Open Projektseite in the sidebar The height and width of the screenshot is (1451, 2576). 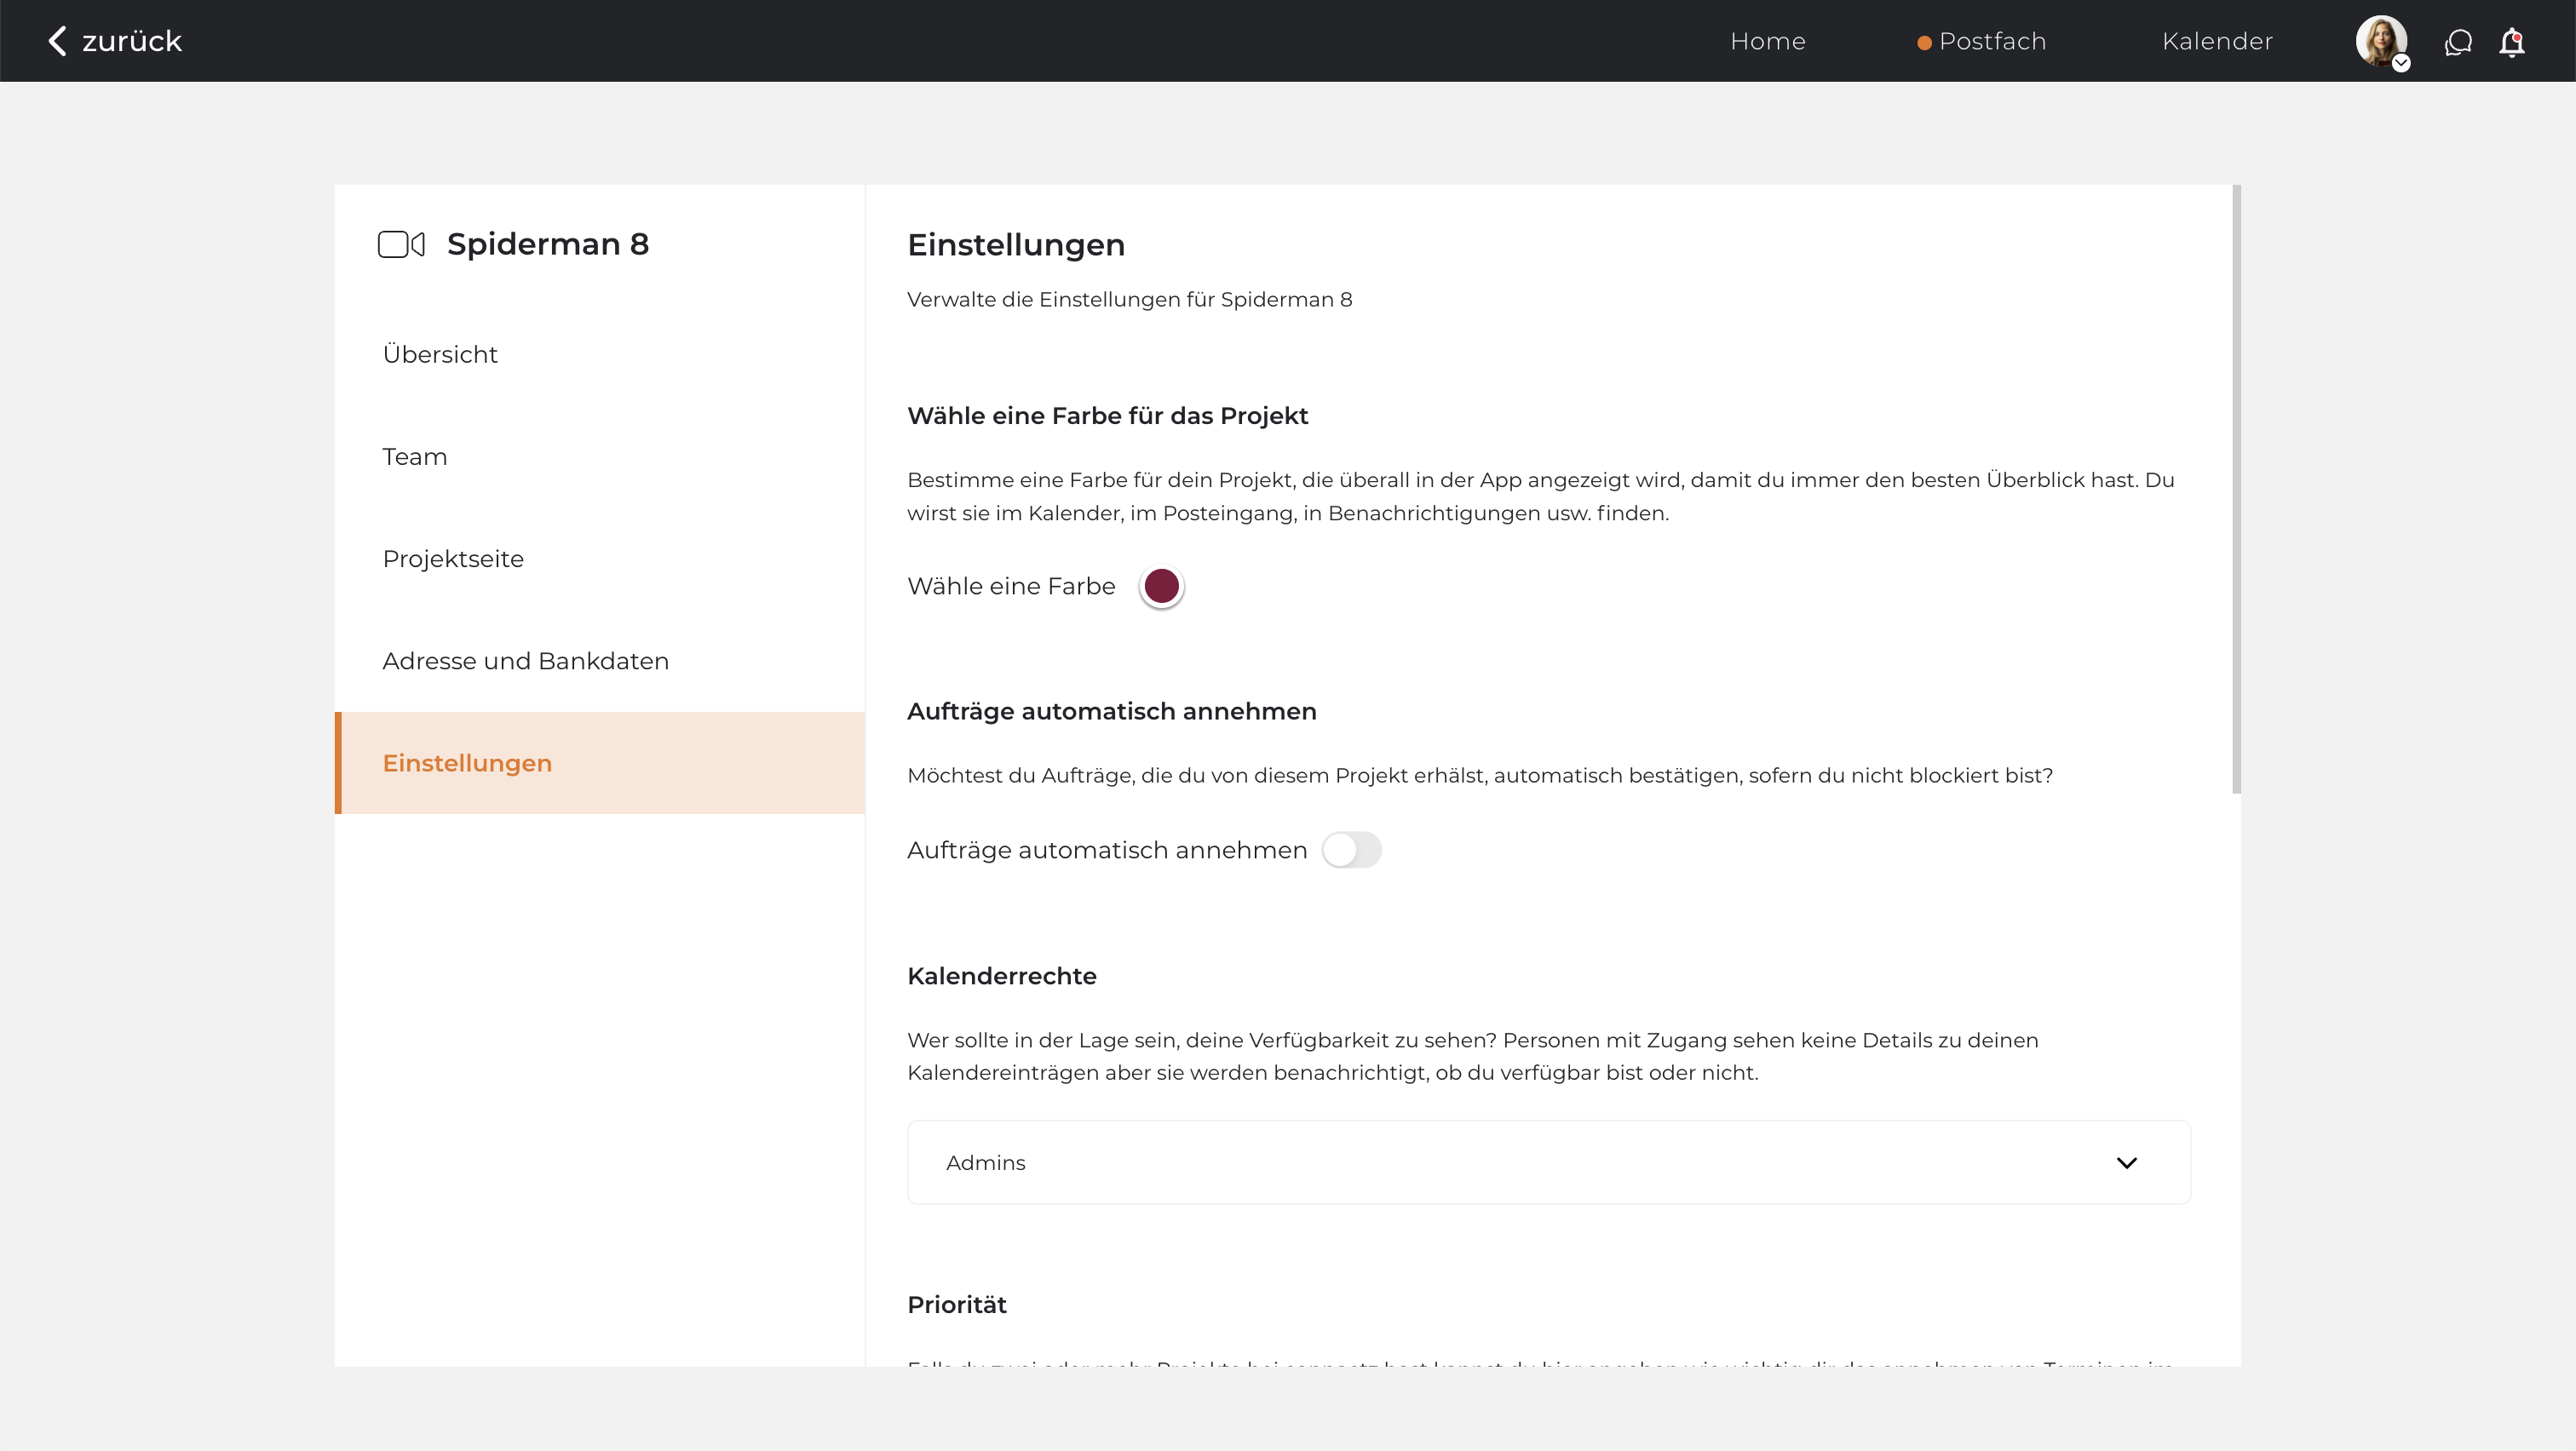453,559
